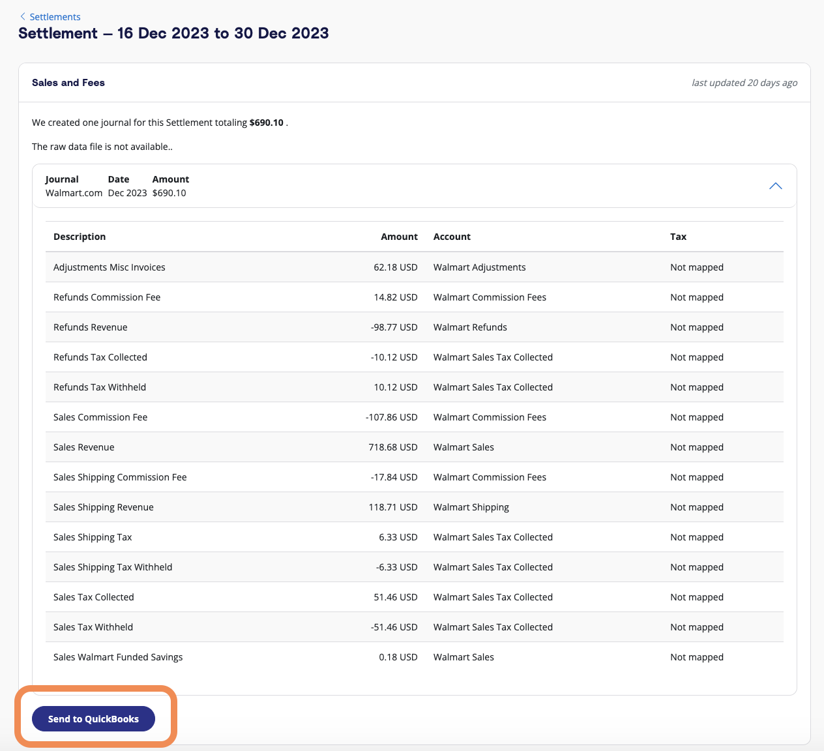Screen dimensions: 824x751
Task: Click the 14.82 USD amount
Action: click(x=396, y=297)
